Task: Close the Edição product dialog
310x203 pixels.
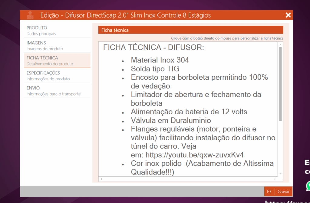Action: (288, 15)
